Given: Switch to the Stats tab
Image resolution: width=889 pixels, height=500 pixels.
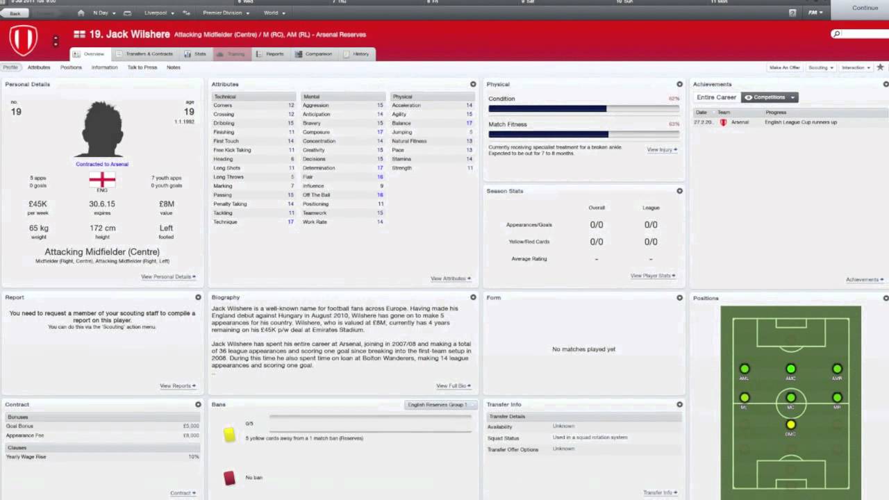Looking at the screenshot, I should tap(196, 53).
